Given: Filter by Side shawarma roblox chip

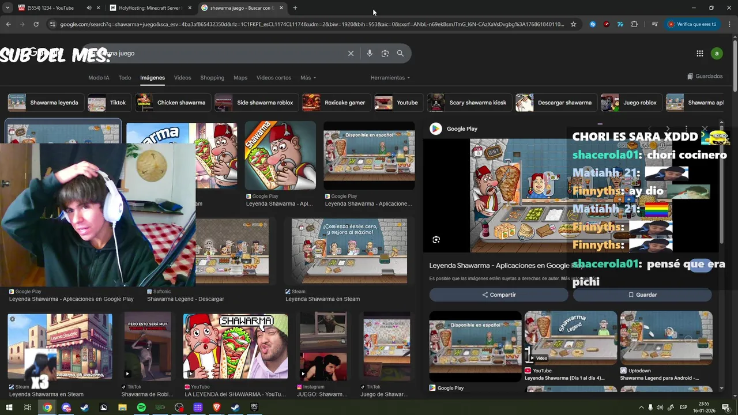Looking at the screenshot, I should tap(257, 103).
